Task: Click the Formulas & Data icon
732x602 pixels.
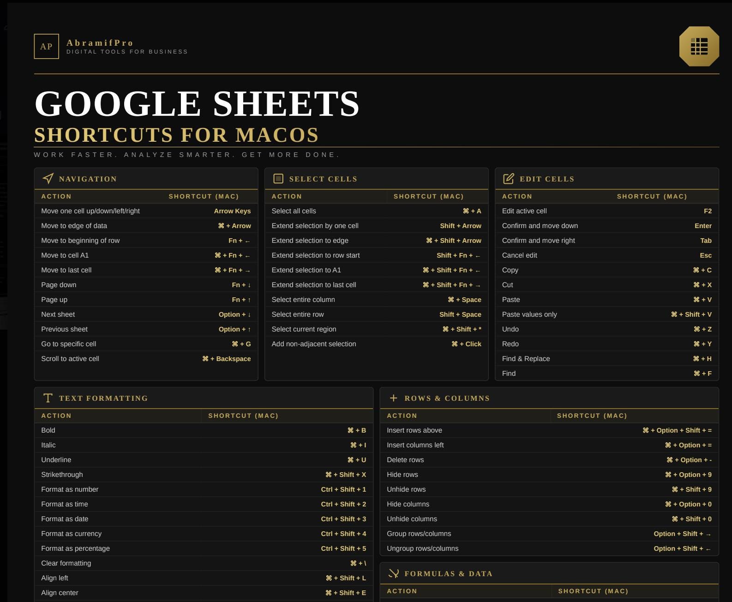Action: tap(393, 573)
